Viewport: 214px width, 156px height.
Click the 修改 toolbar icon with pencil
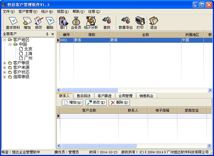39,23
